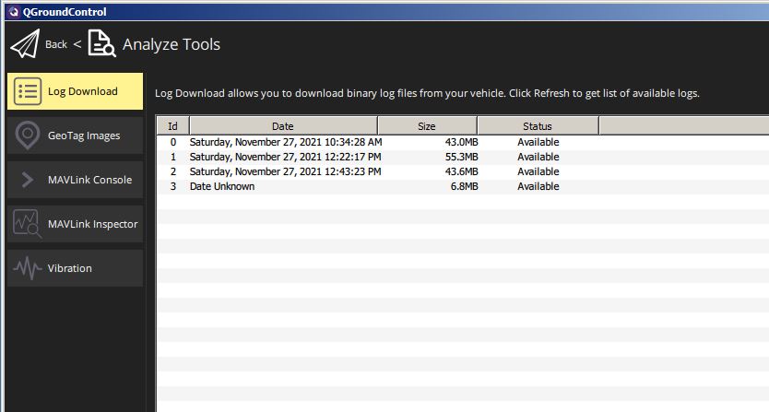Screen dimensions: 769x412
Task: Click the Back label
Action: pyautogui.click(x=56, y=44)
